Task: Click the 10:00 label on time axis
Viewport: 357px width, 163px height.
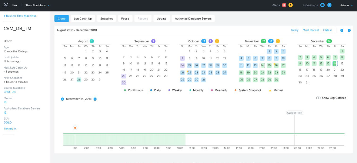Action: point(180,148)
